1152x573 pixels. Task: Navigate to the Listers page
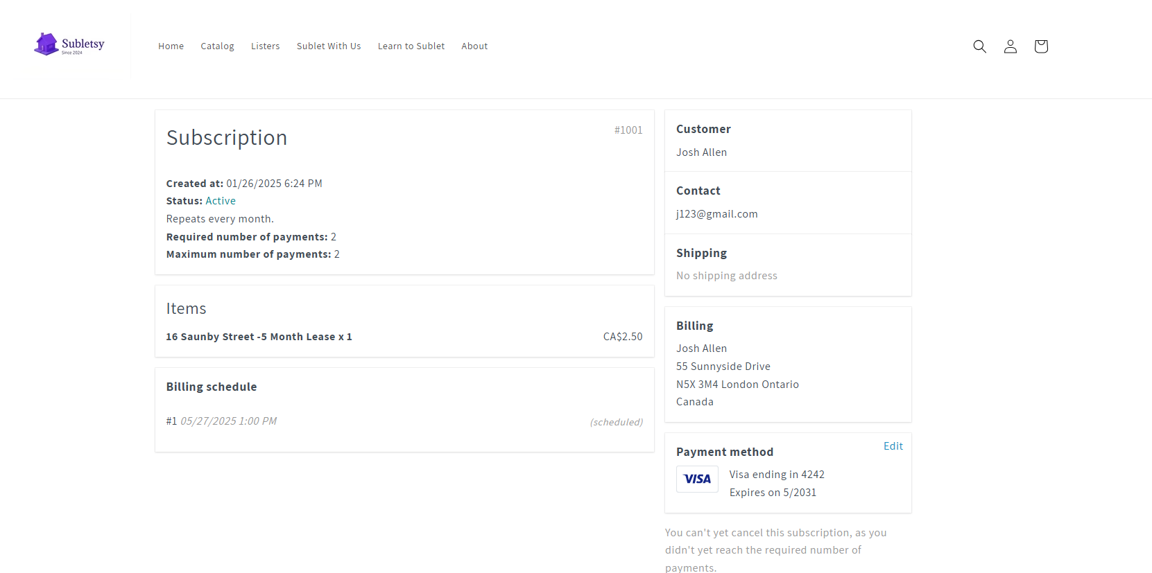(265, 46)
